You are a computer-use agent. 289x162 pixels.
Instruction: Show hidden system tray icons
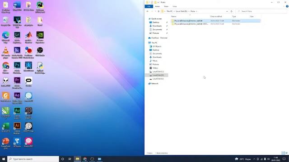(254, 159)
